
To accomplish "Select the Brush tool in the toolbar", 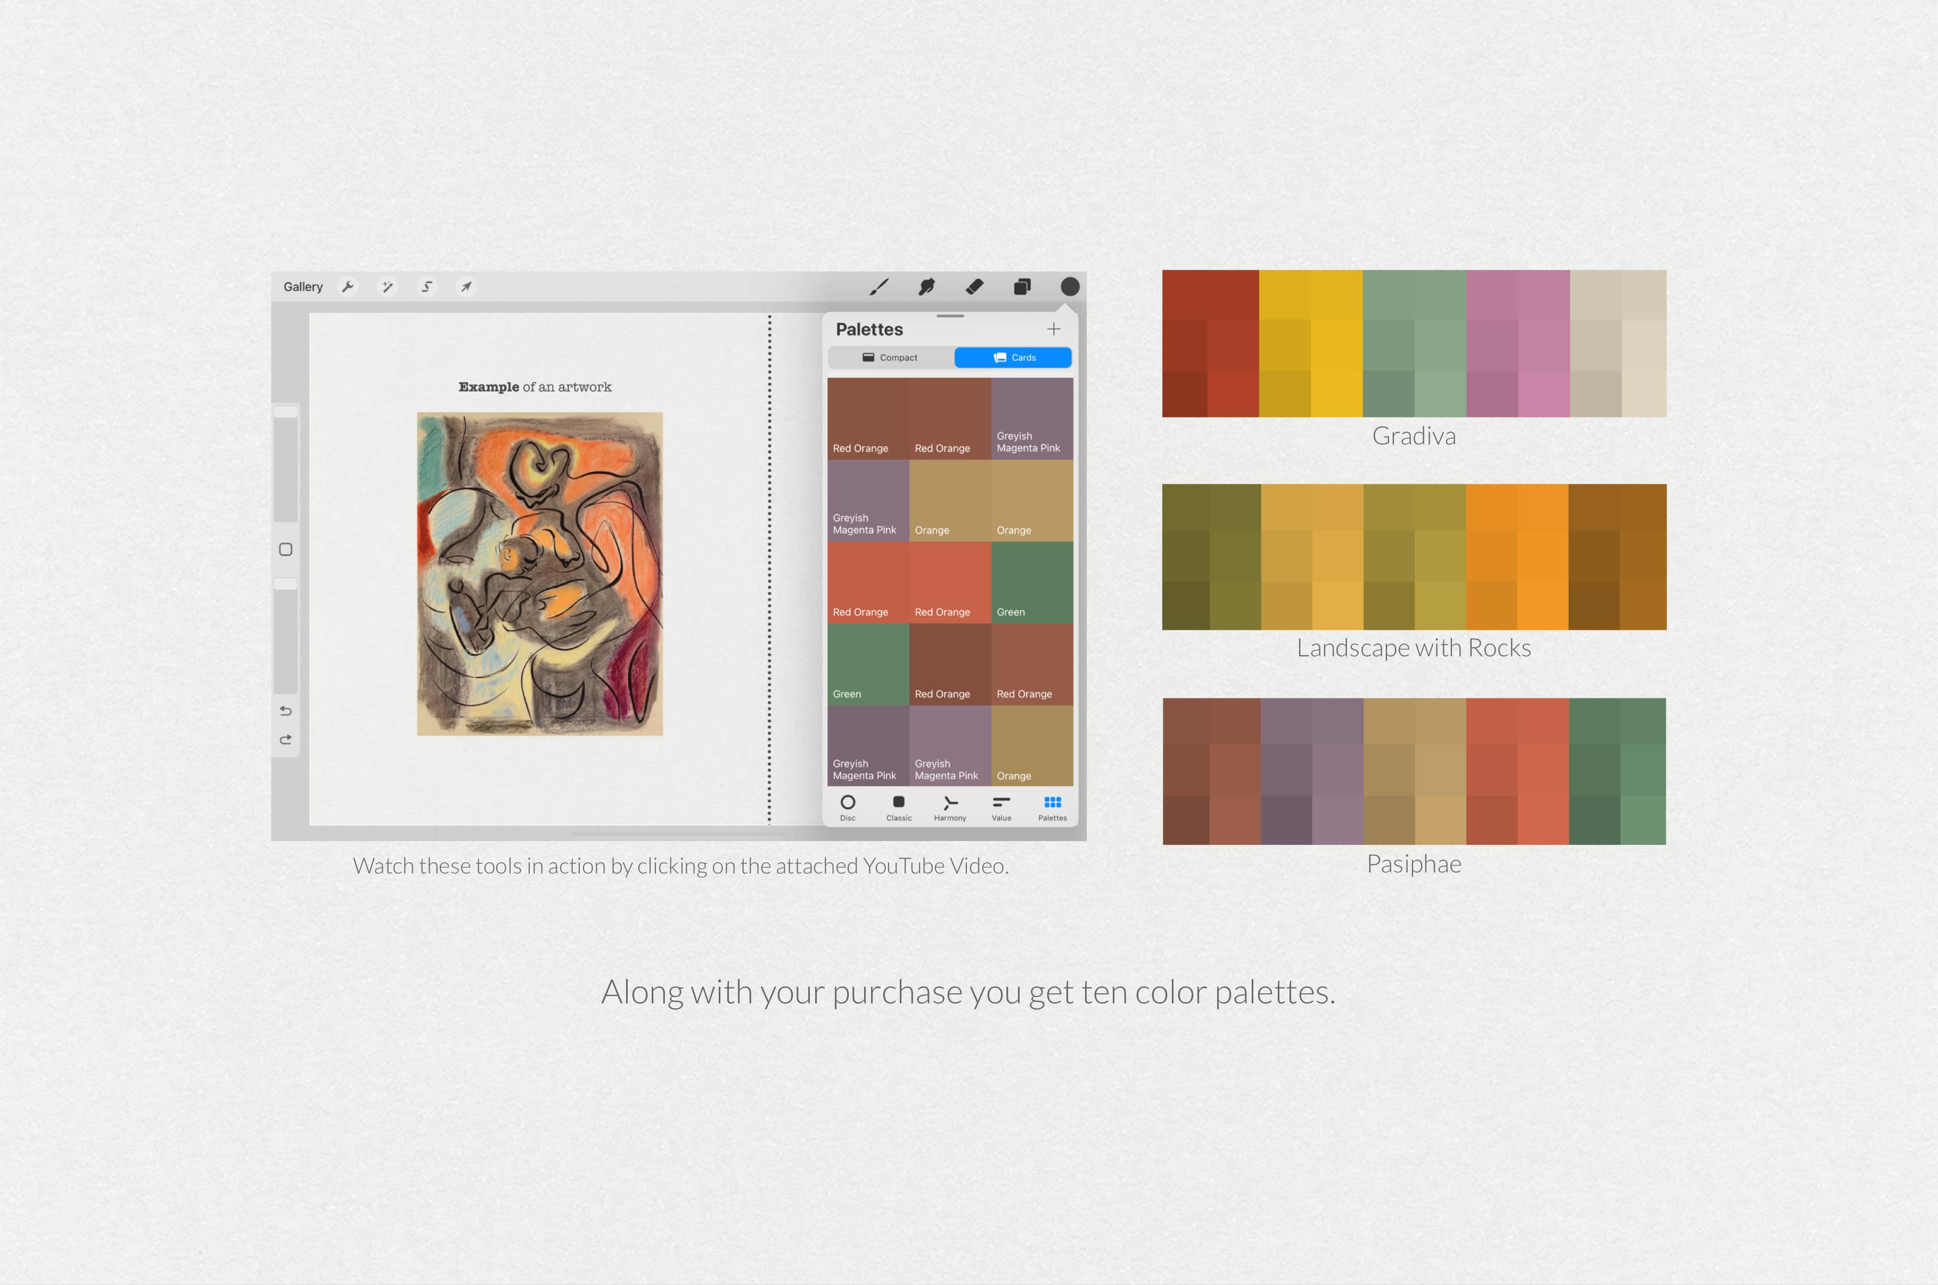I will click(x=880, y=286).
